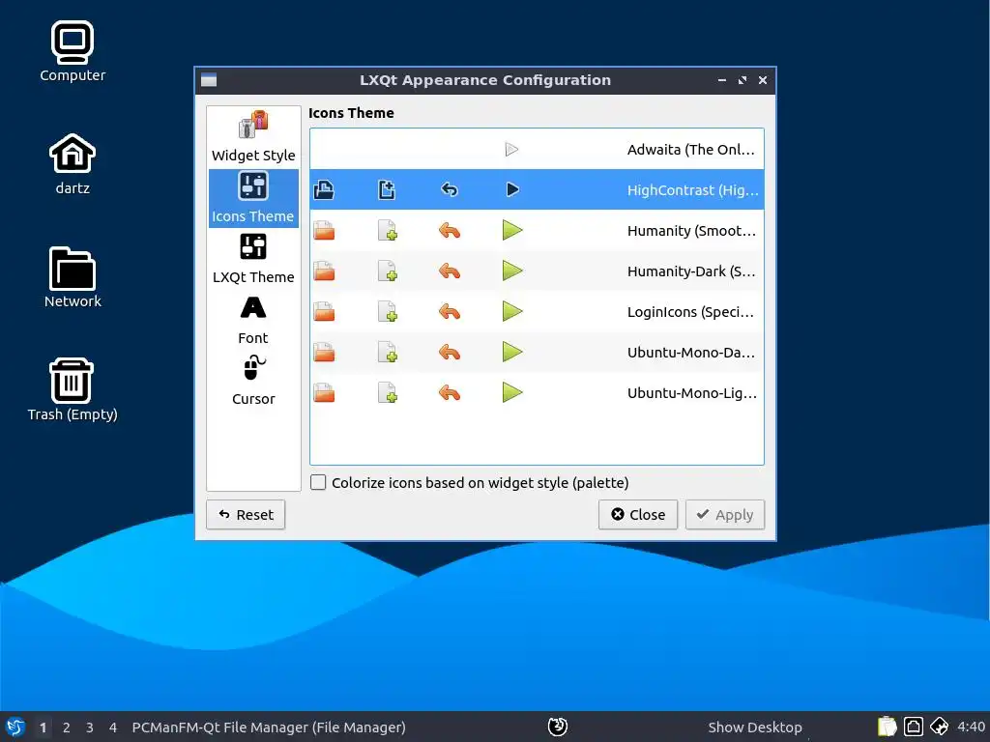
Task: Open the Widget Style section
Action: (253, 137)
